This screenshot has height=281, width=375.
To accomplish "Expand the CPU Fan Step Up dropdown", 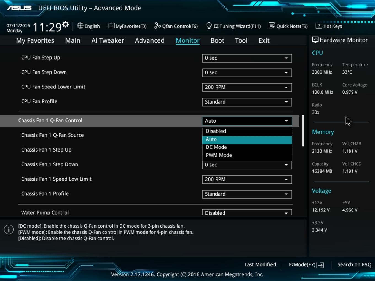I will [247, 58].
